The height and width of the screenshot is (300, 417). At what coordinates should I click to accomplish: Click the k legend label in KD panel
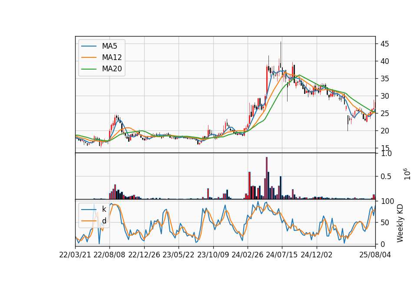pos(104,209)
